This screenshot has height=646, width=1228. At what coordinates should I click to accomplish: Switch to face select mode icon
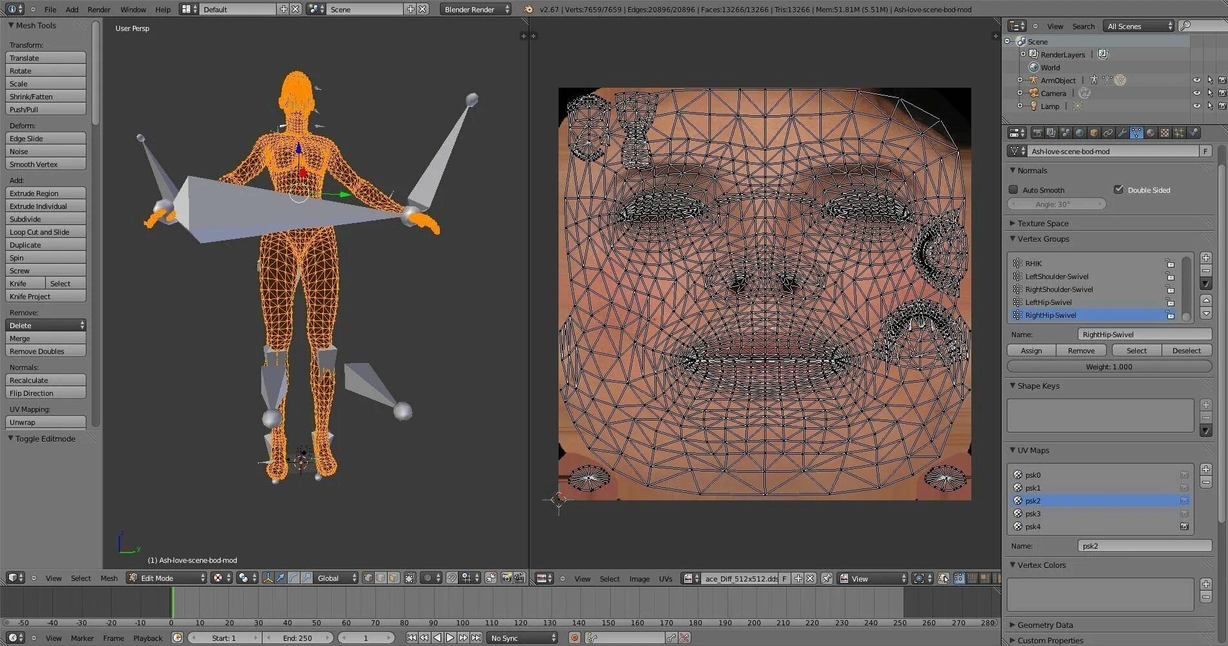tap(393, 578)
